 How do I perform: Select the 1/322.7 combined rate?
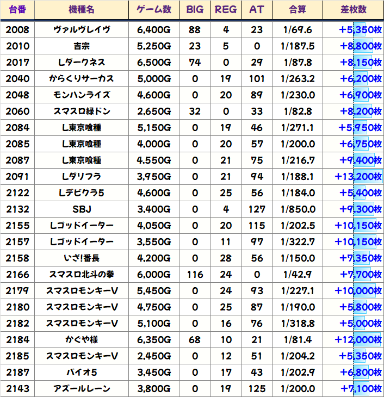pyautogui.click(x=298, y=242)
